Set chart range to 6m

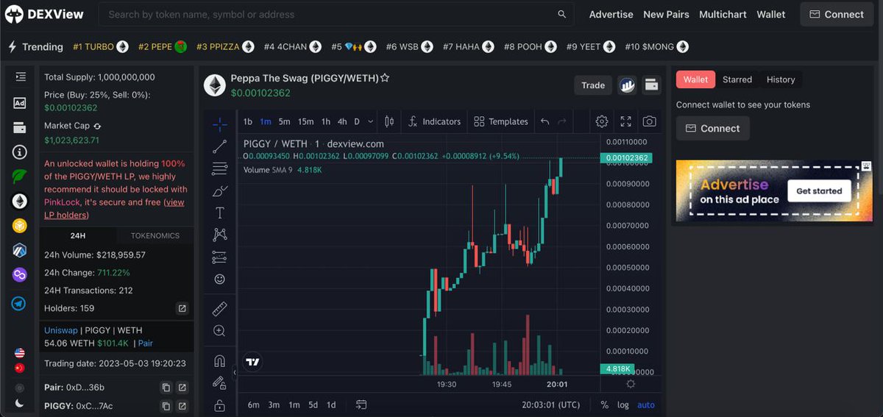coord(254,404)
